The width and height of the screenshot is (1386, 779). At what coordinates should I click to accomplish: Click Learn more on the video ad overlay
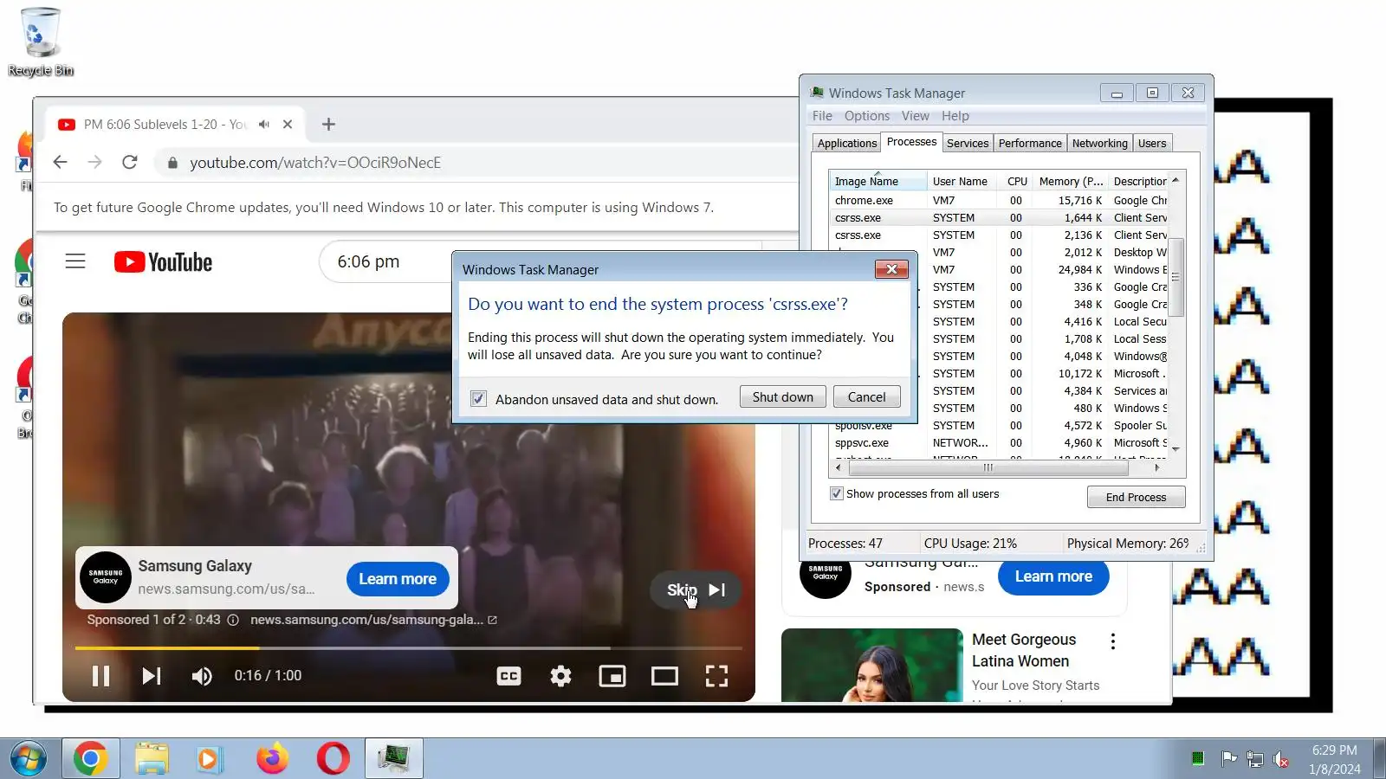pos(398,579)
